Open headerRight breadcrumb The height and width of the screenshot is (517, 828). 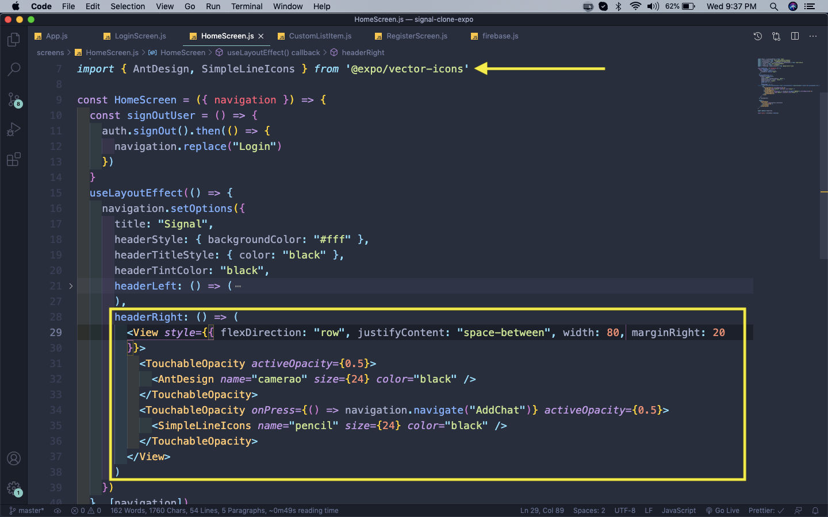(358, 53)
